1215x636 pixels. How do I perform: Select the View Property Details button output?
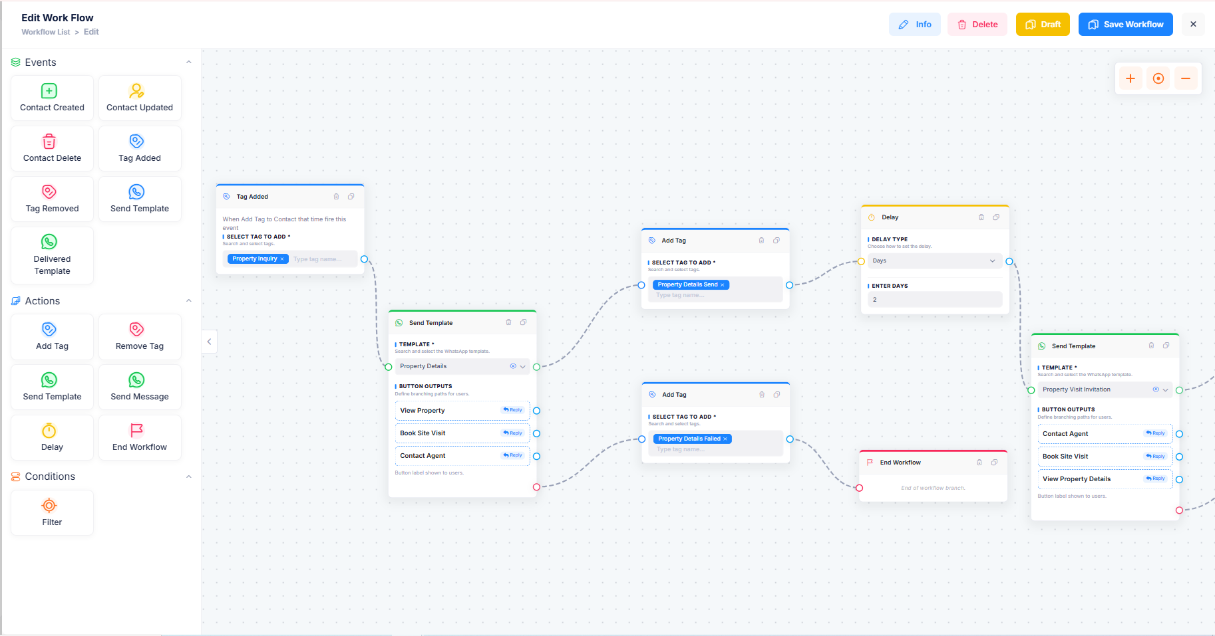pos(1105,479)
